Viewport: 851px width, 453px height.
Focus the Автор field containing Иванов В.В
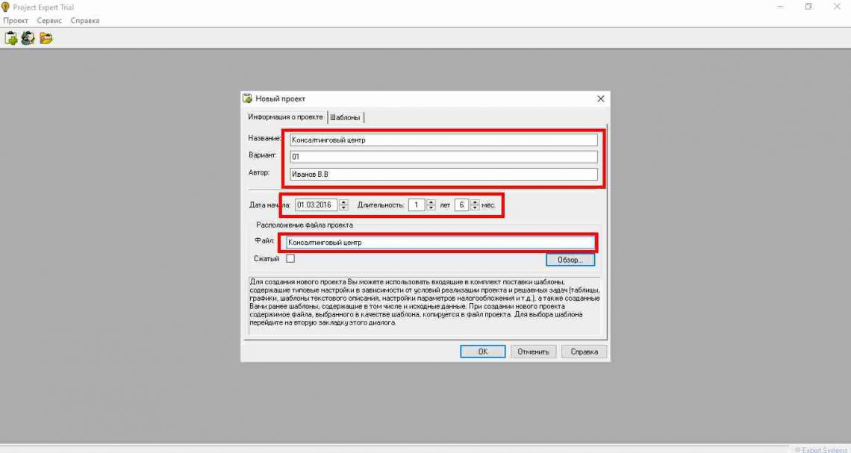443,175
